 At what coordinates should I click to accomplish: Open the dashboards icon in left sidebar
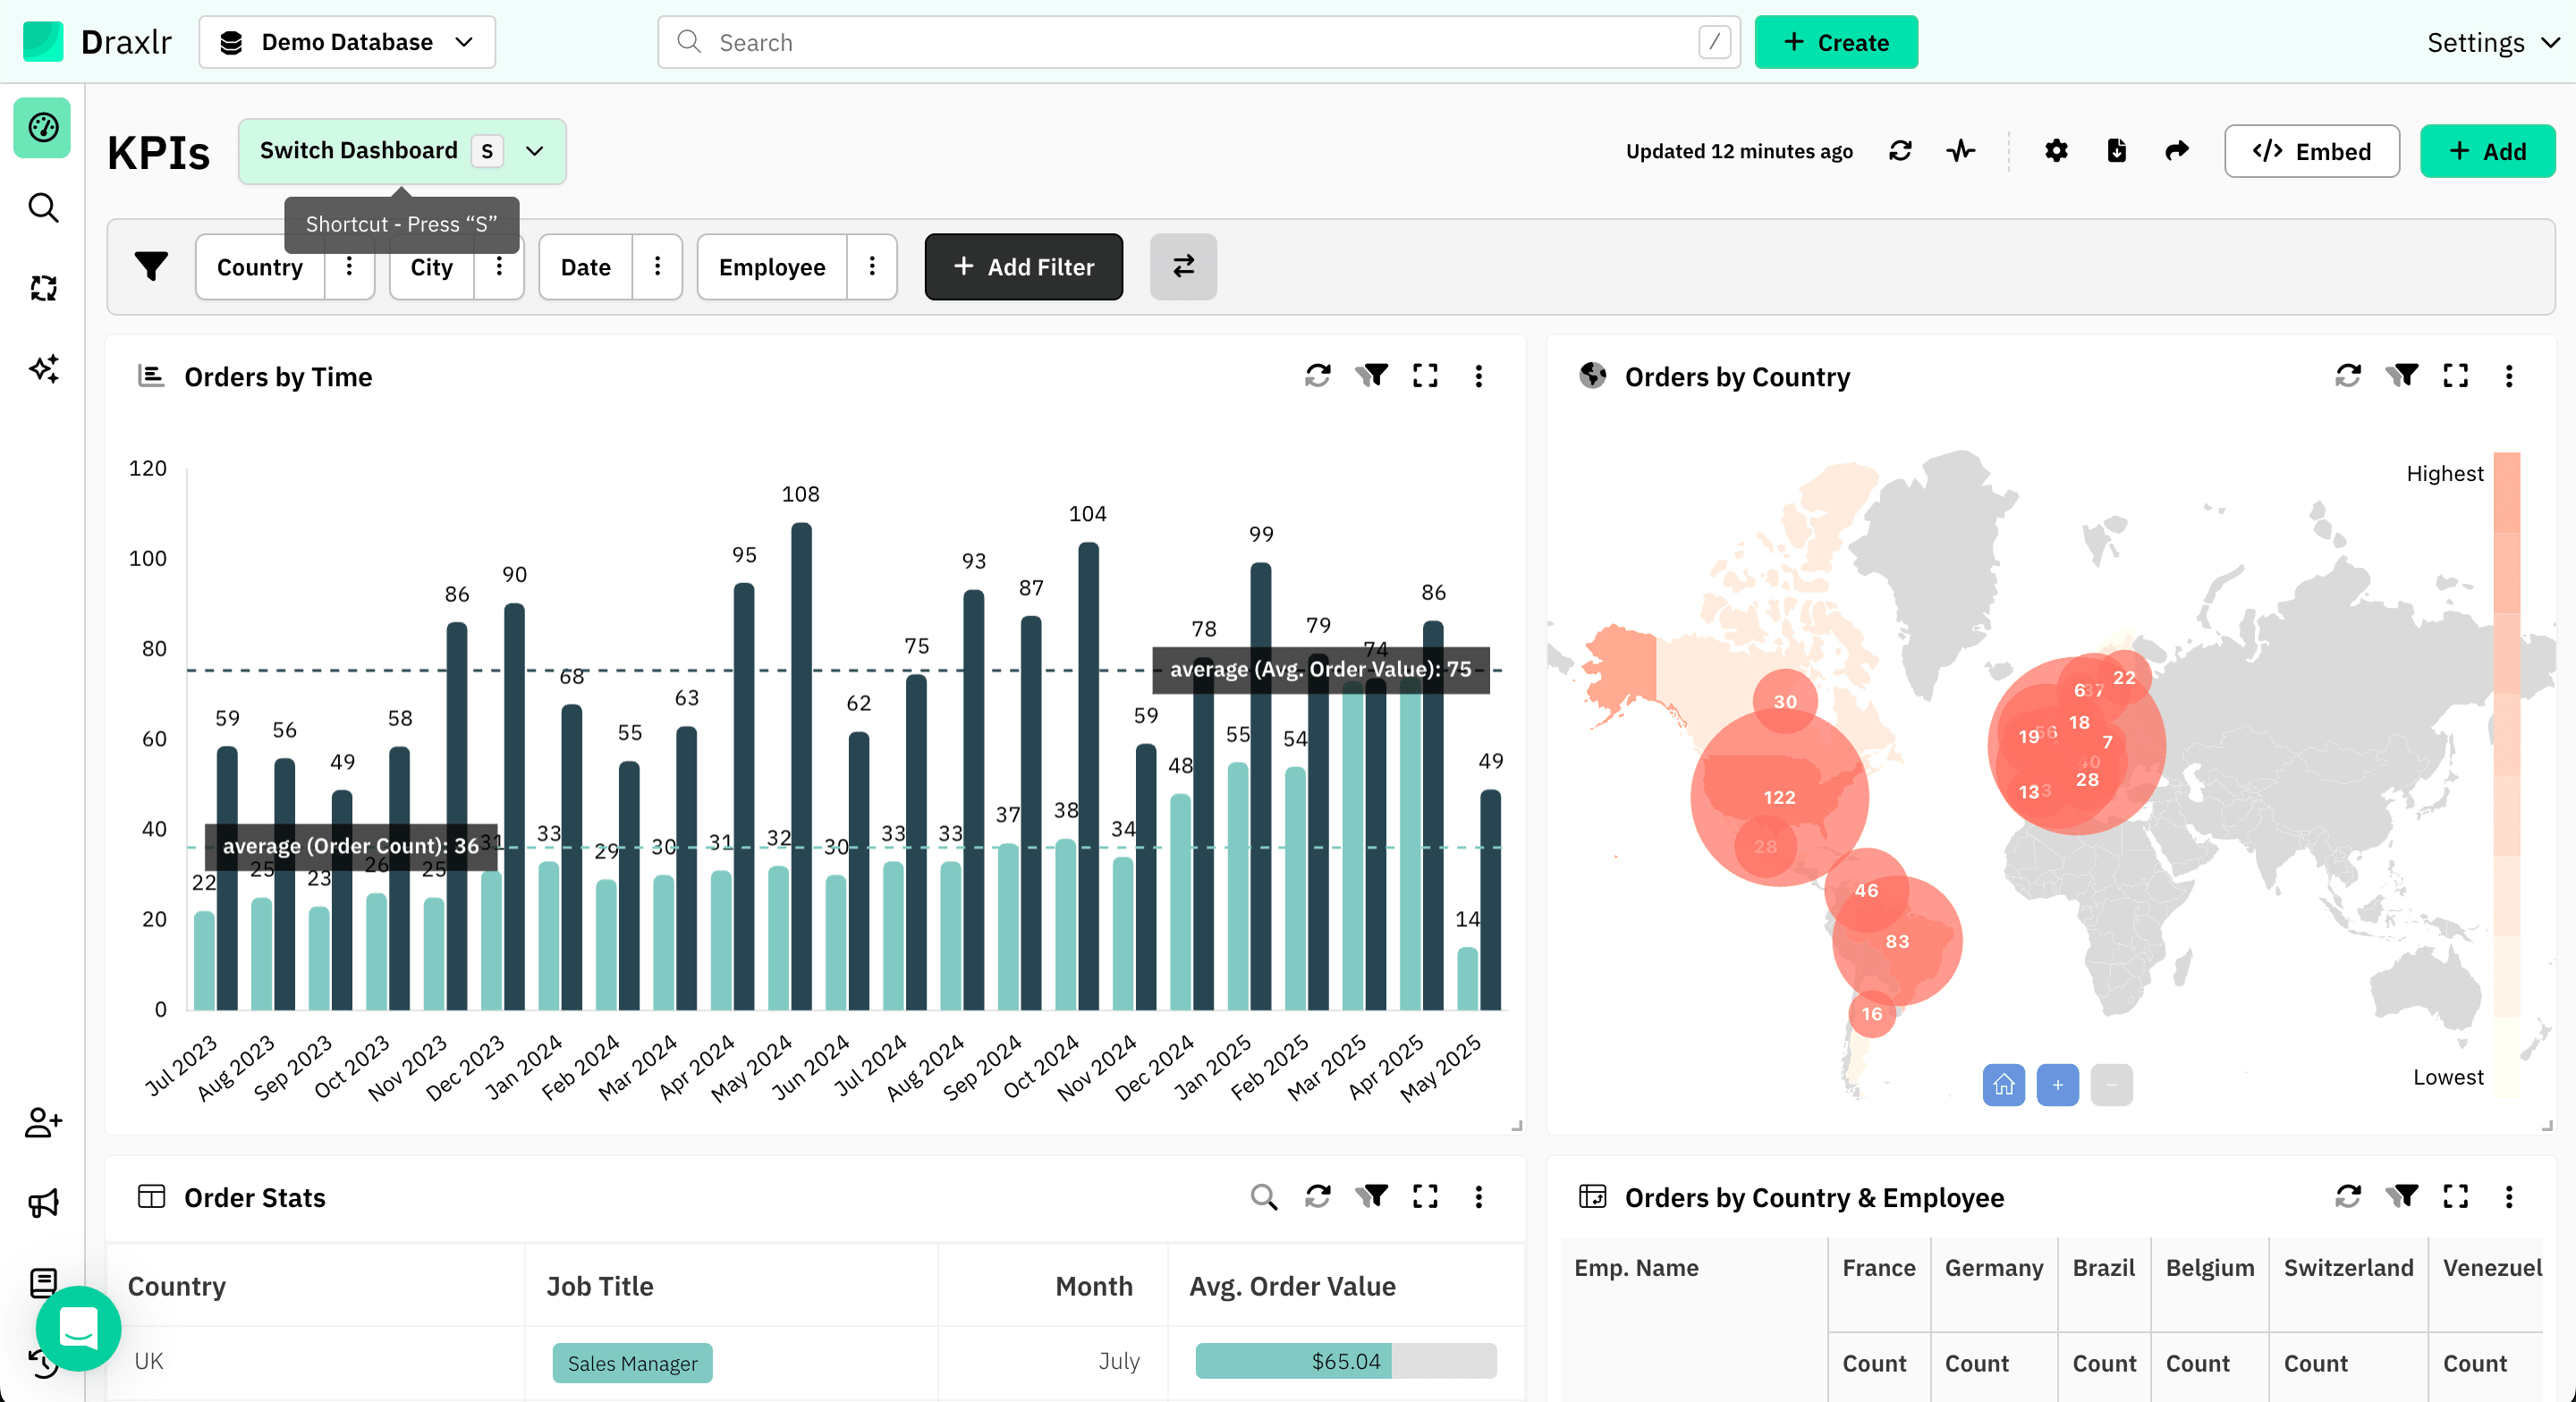(43, 128)
